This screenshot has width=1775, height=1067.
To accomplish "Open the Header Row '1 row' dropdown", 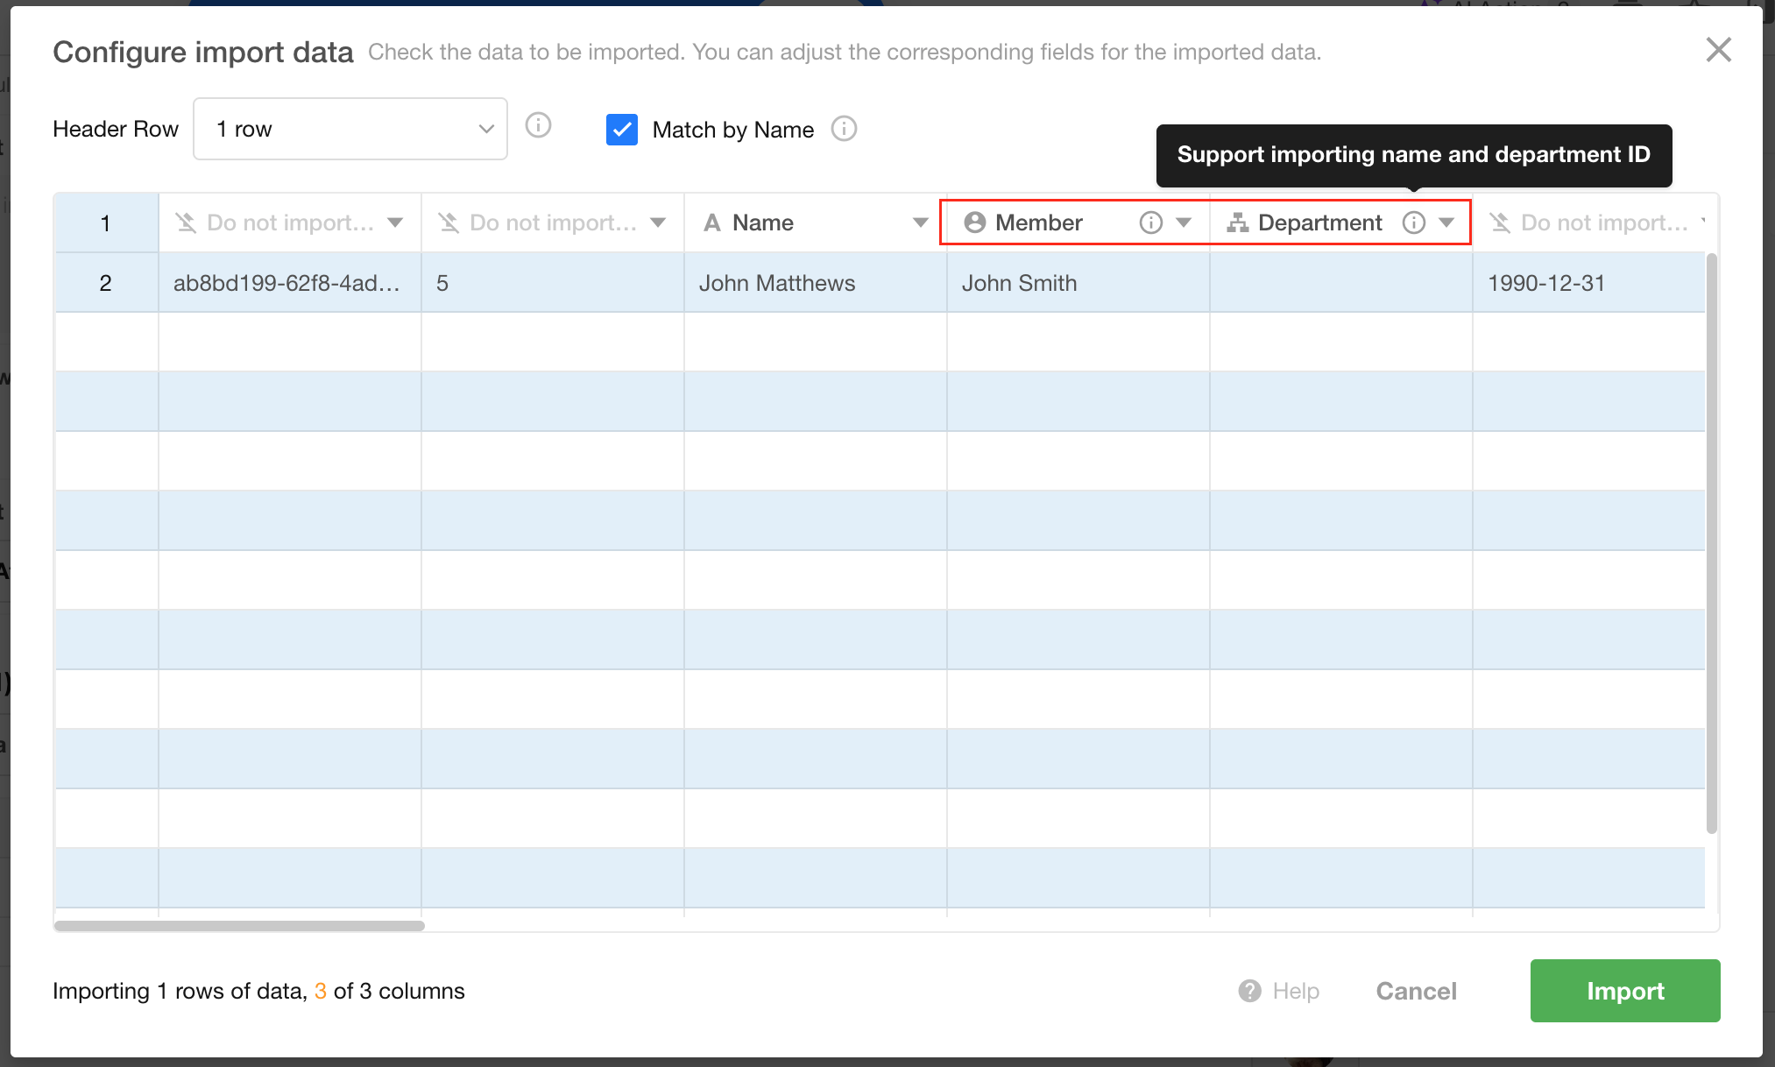I will click(350, 129).
